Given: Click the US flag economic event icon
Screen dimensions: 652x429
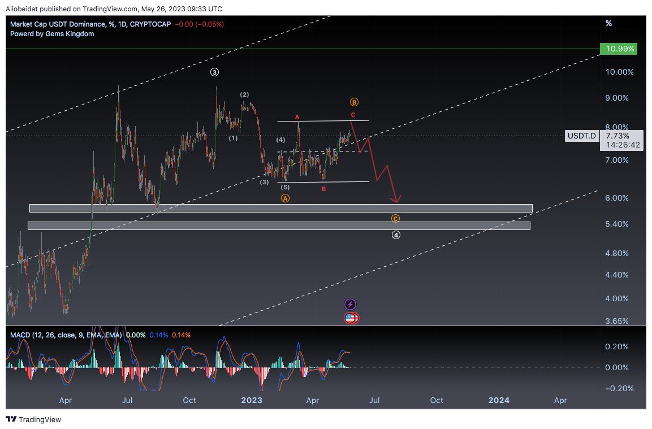Looking at the screenshot, I should [351, 318].
